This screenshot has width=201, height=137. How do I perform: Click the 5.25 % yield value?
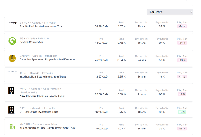point(121,112)
